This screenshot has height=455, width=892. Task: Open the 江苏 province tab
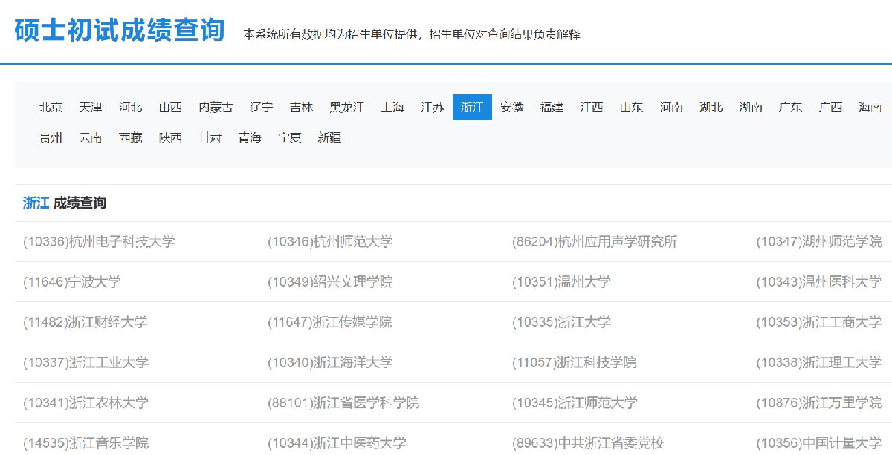pyautogui.click(x=432, y=107)
